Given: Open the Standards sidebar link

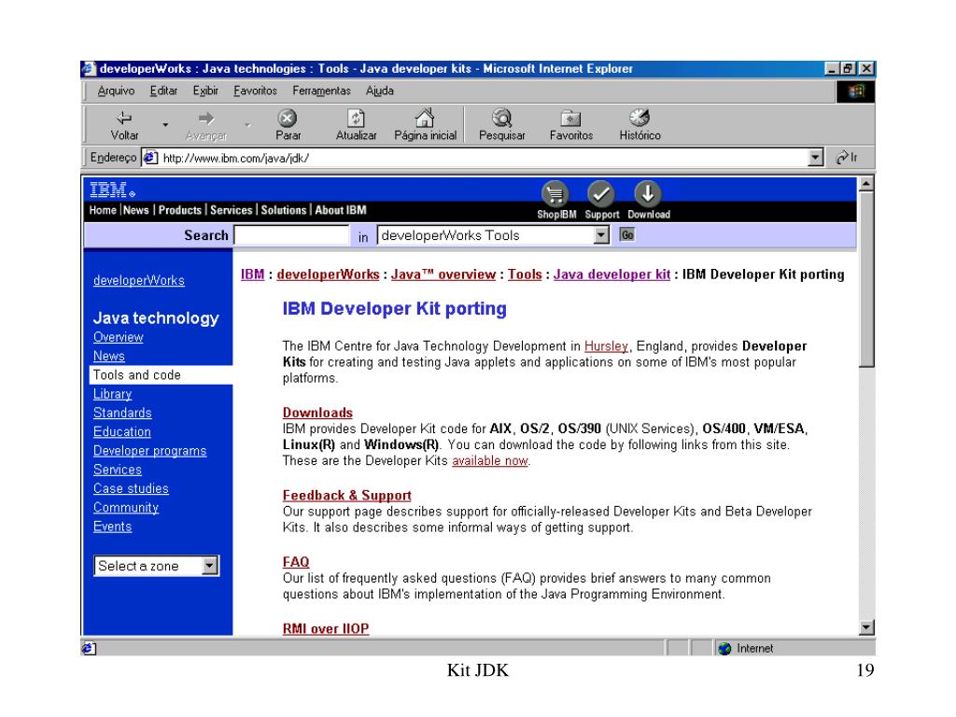Looking at the screenshot, I should click(122, 413).
